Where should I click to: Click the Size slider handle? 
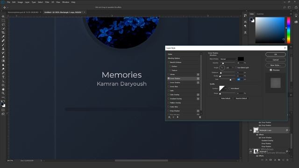230,80
